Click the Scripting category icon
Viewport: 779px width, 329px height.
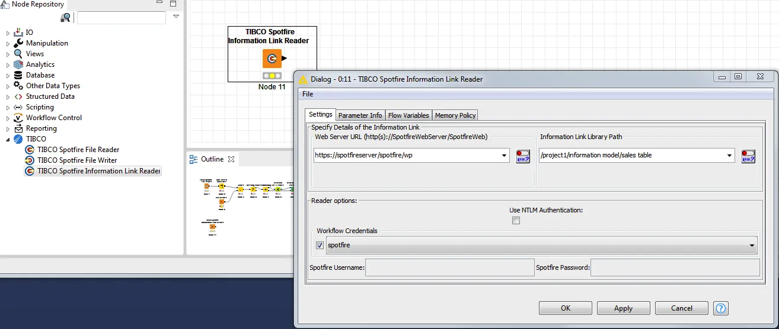18,107
